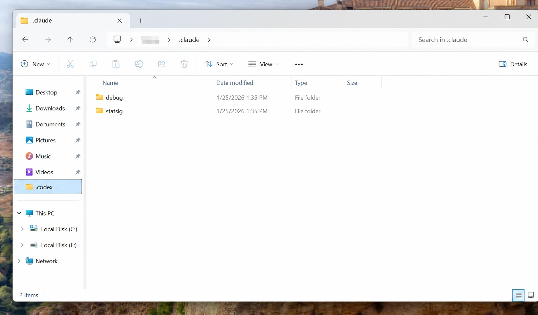This screenshot has width=538, height=315.
Task: Click the Delete trash icon
Action: 184,64
